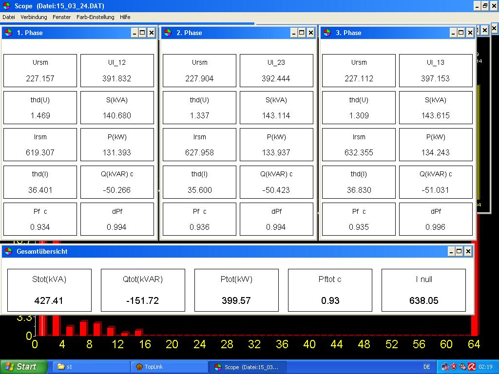499x374 pixels.
Task: Select thd(I) 35.600 box
Action: point(199,182)
